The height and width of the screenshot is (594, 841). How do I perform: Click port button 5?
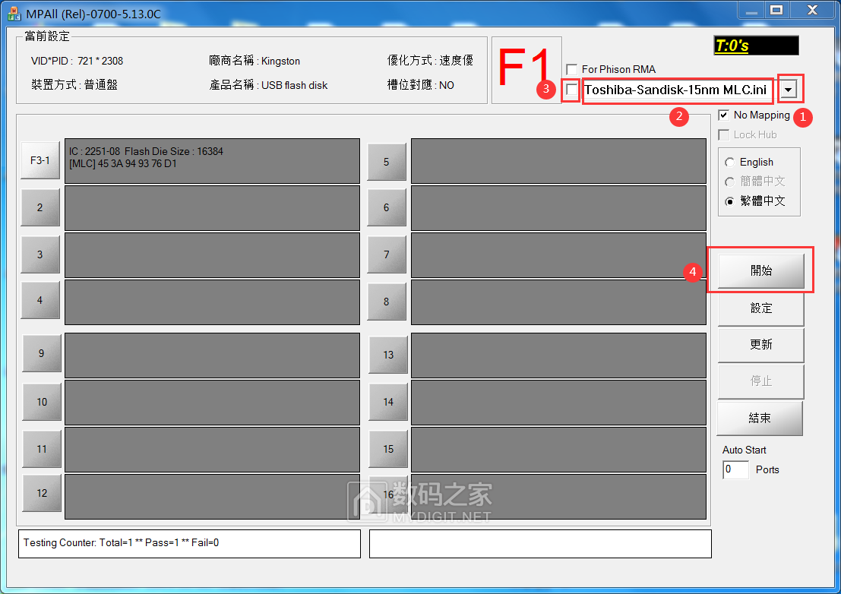[387, 162]
